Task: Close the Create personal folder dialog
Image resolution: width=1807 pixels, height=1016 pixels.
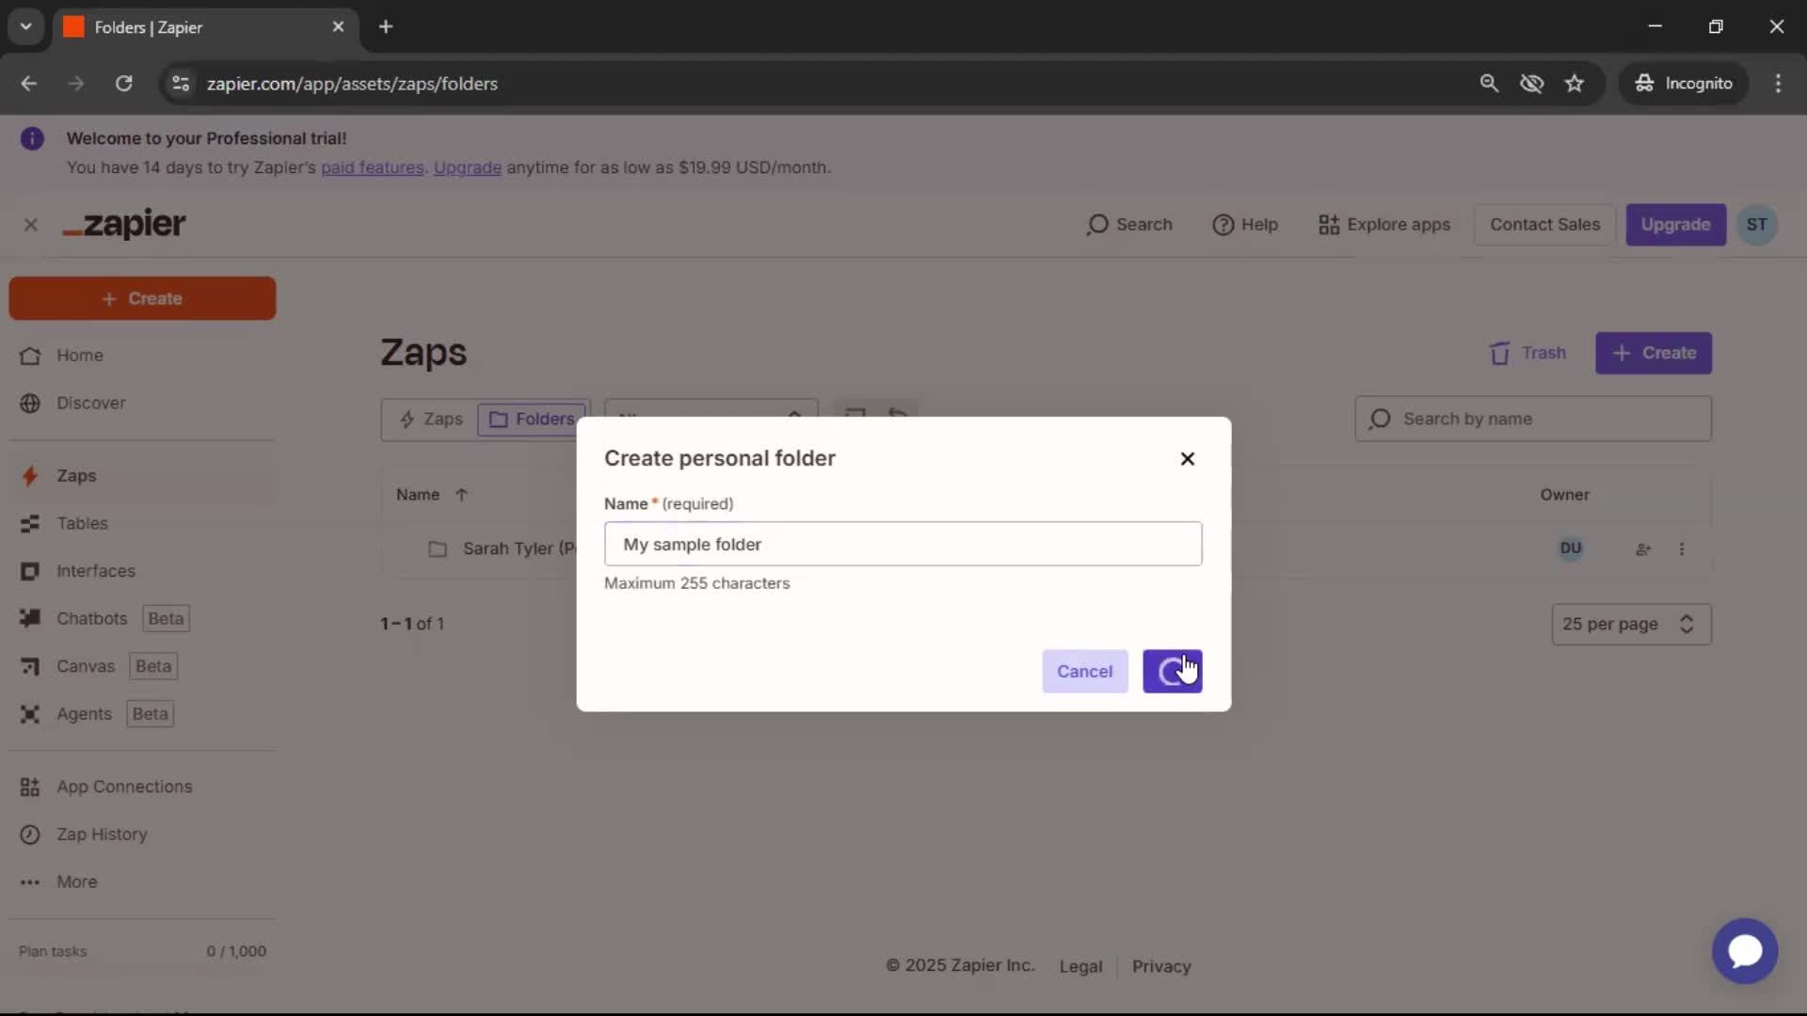Action: tap(1188, 458)
